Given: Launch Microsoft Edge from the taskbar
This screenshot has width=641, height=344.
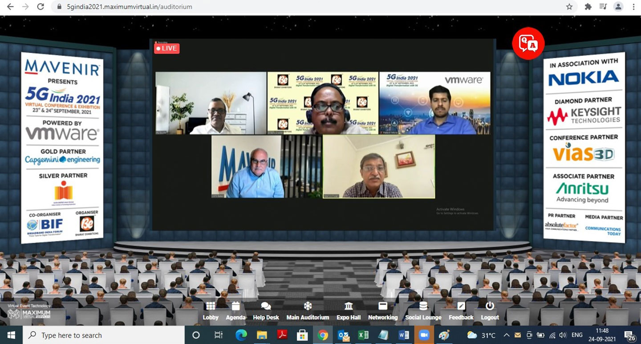Looking at the screenshot, I should click(241, 335).
